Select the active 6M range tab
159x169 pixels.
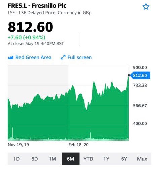71,159
